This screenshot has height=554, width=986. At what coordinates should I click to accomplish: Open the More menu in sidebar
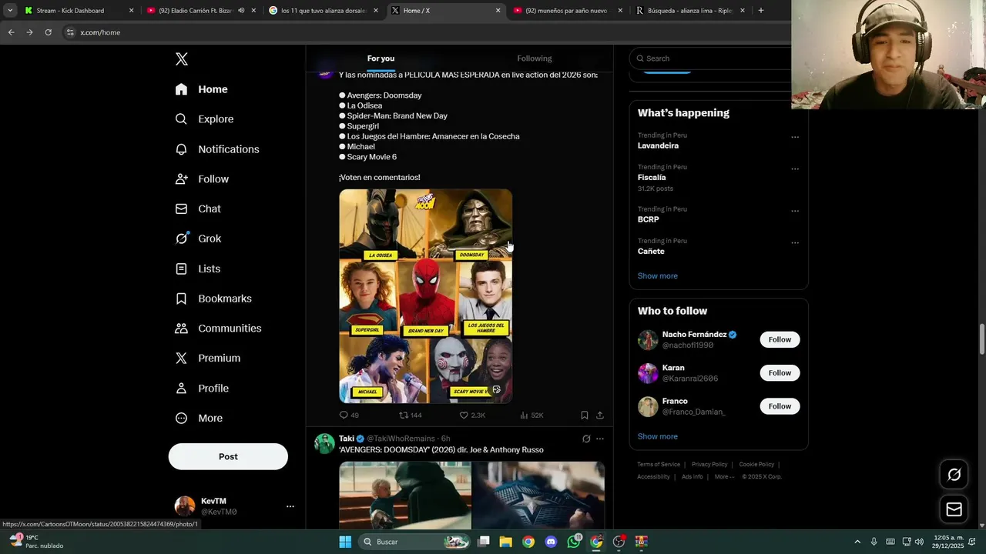click(199, 418)
